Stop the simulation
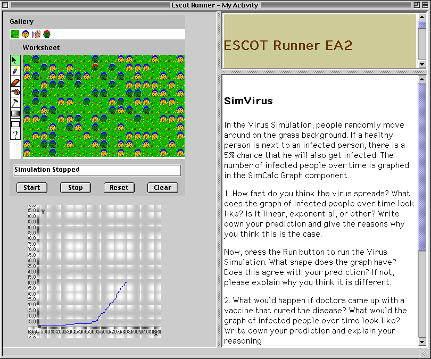The image size is (431, 359). pos(76,188)
